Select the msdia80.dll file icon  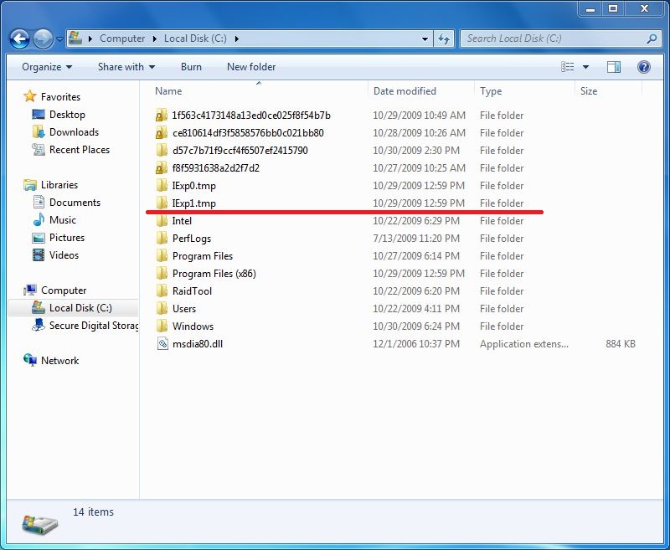162,343
